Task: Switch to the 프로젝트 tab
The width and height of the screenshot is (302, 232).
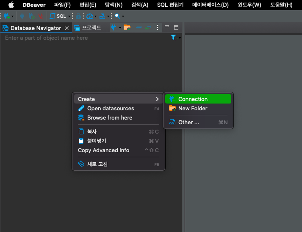Action: click(x=88, y=27)
